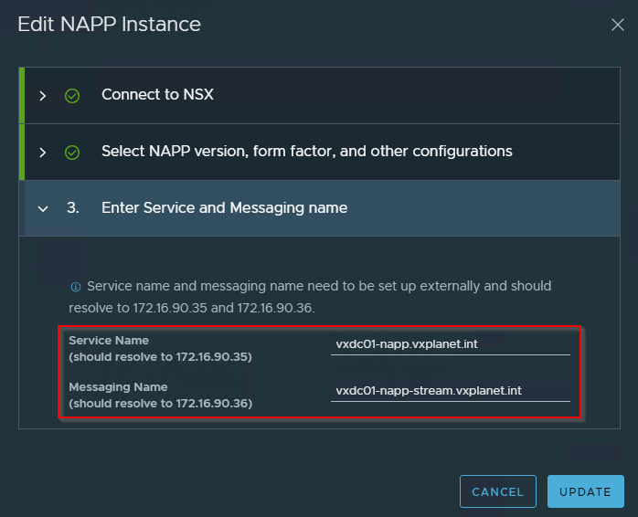
Task: Collapse the Enter Service and Messaging name chevron
Action: pos(42,208)
